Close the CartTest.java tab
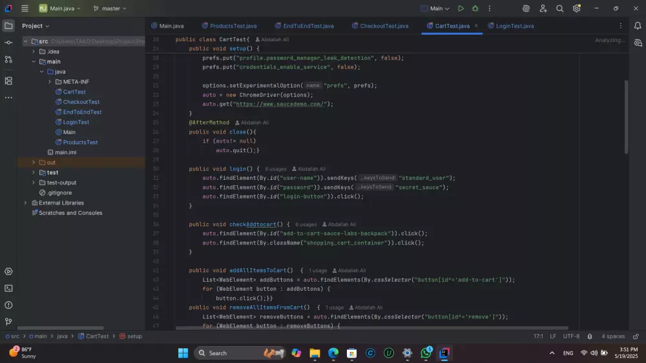Screen dimensions: 646x363 click(x=476, y=26)
